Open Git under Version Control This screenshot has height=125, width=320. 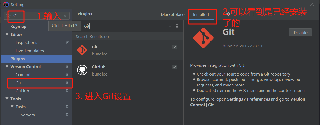pyautogui.click(x=18, y=83)
